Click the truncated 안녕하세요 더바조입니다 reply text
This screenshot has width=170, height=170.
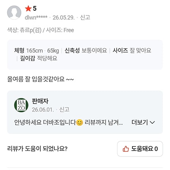pyautogui.click(x=68, y=123)
